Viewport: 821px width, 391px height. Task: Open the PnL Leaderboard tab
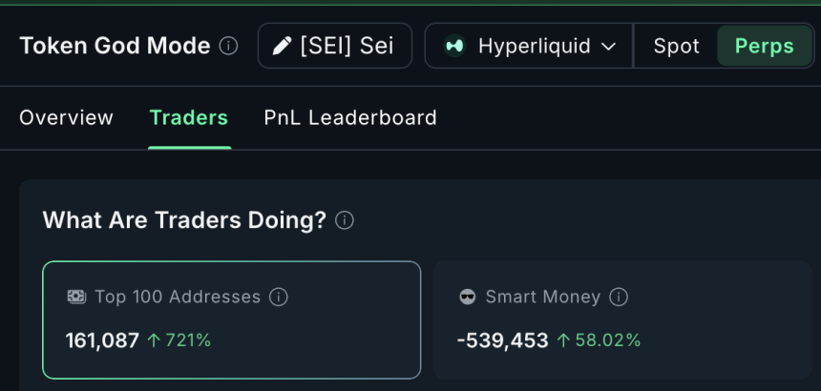tap(350, 117)
